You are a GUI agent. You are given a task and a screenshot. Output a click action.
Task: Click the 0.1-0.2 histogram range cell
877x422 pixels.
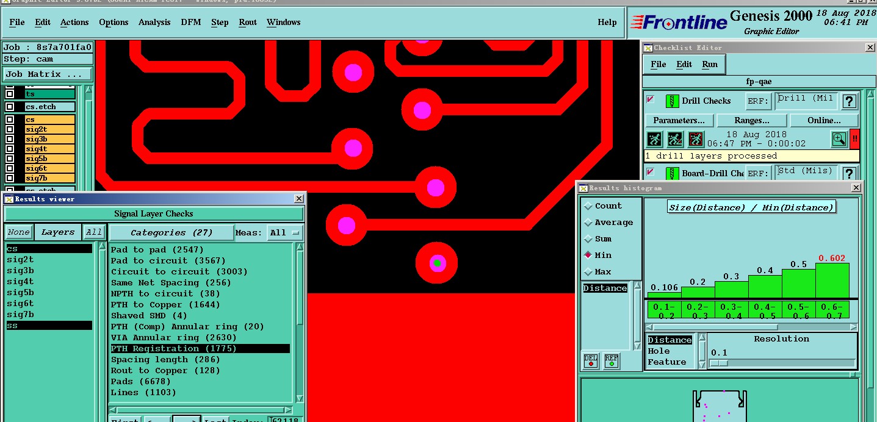click(x=664, y=310)
